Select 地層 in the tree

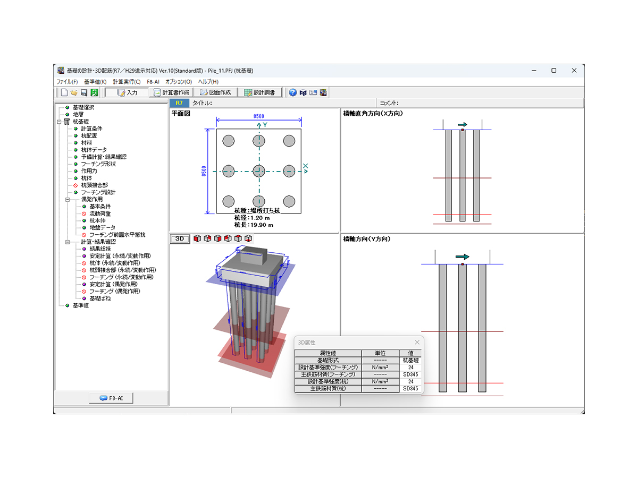click(x=78, y=114)
